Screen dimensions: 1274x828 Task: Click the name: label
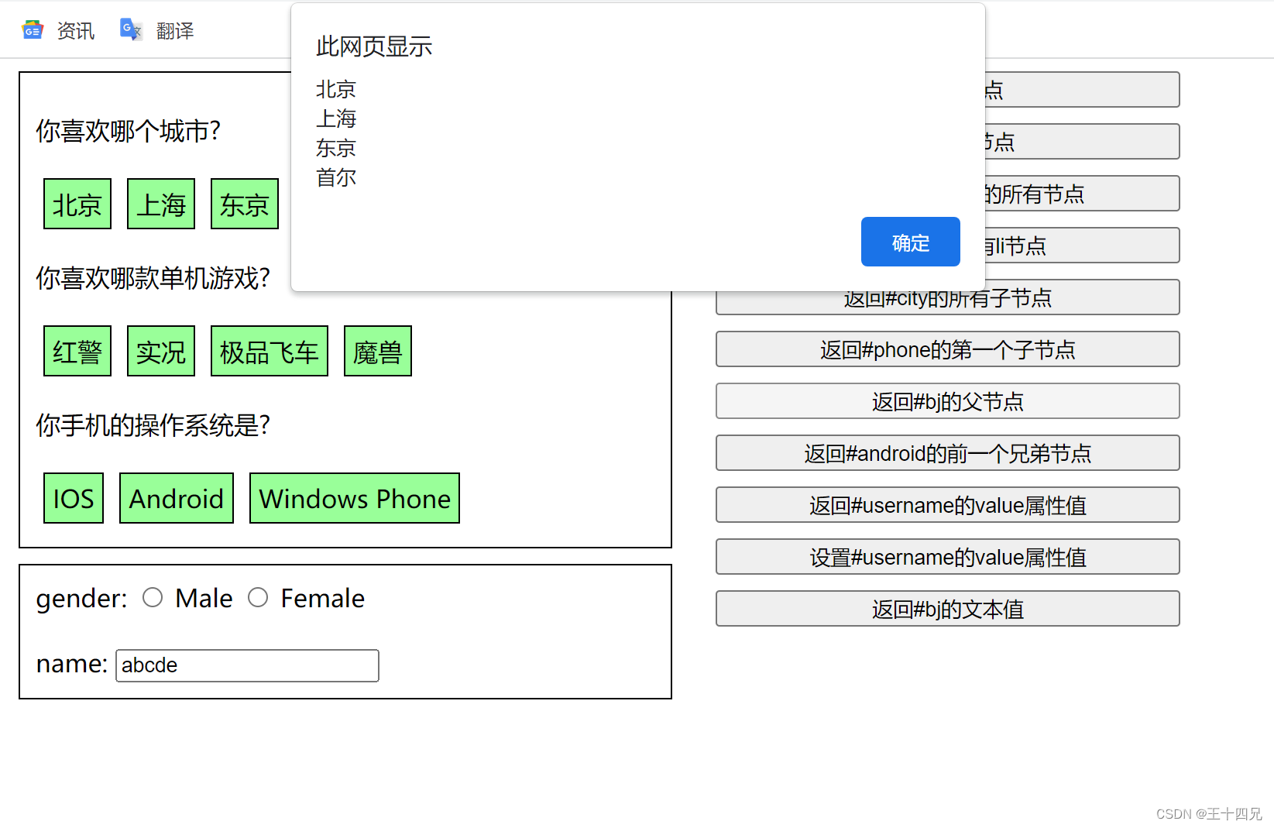pos(72,664)
